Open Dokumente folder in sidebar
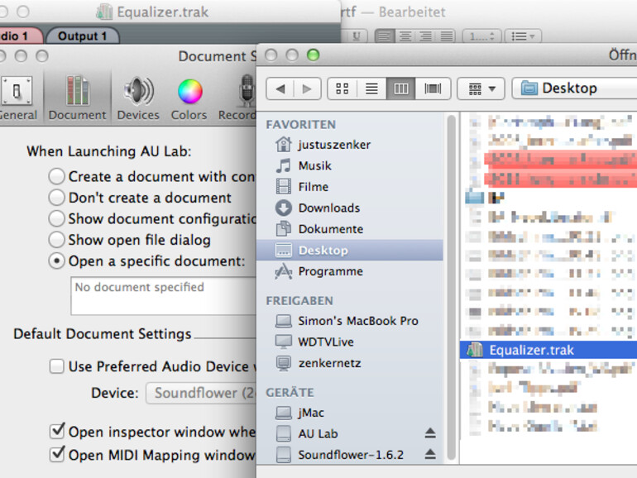 pyautogui.click(x=318, y=229)
